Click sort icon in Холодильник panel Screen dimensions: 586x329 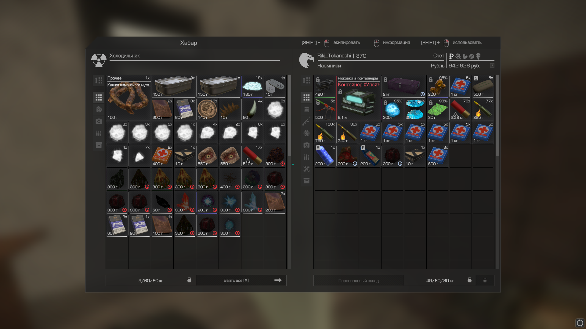[x=99, y=80]
